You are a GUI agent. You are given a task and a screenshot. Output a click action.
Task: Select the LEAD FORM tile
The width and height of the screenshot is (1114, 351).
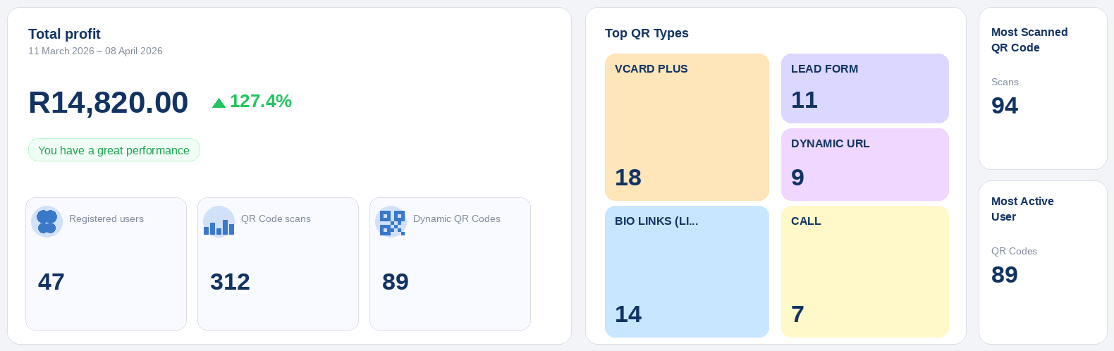pos(864,88)
